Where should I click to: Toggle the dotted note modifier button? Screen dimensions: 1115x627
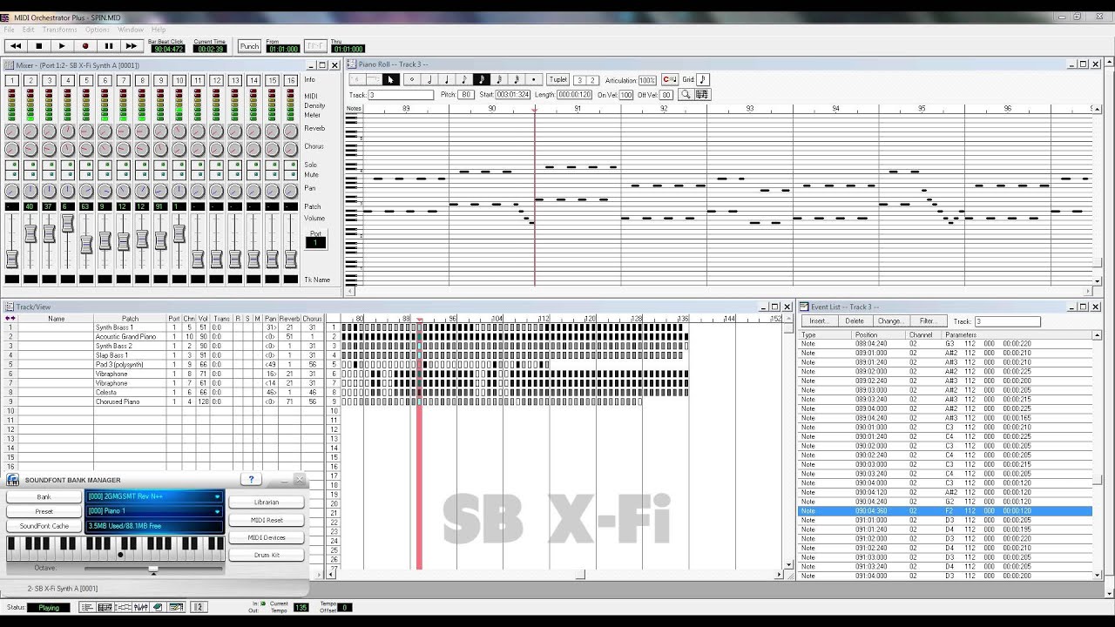click(x=534, y=80)
